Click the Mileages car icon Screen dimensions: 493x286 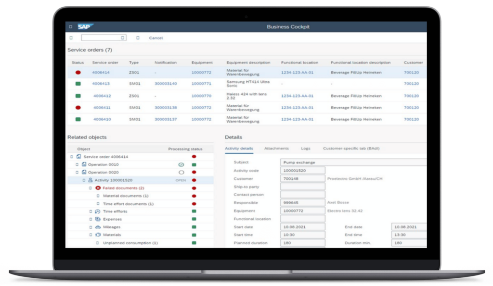pos(98,227)
